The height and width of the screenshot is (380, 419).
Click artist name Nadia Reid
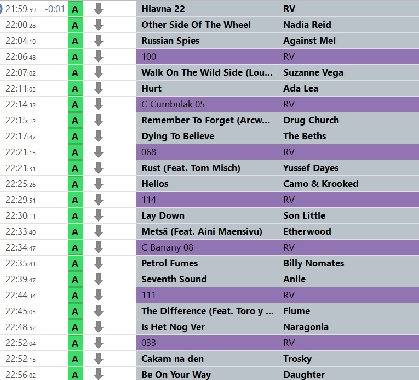[x=307, y=25]
